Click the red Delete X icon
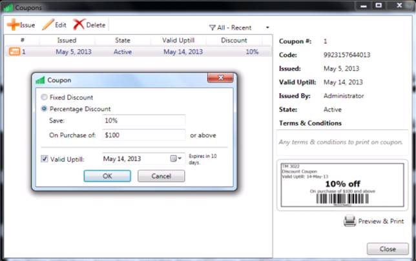 click(x=79, y=25)
